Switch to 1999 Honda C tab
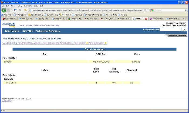Image resolution: width=189 pixels, height=113 pixels. [173, 19]
